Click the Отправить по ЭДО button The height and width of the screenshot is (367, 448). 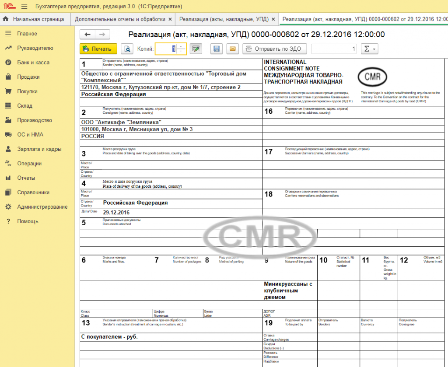pos(275,49)
